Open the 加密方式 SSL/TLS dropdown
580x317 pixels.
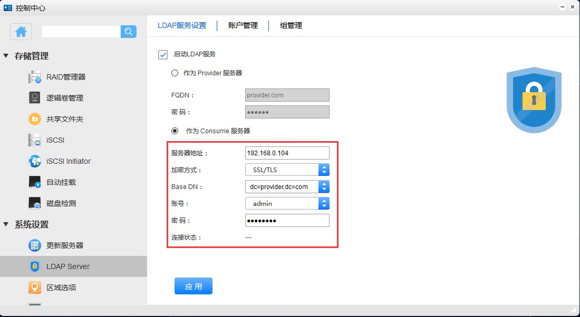pyautogui.click(x=324, y=170)
